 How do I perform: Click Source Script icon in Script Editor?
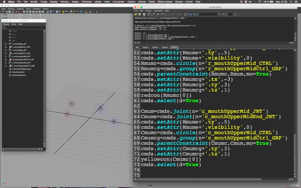(x=140, y=14)
